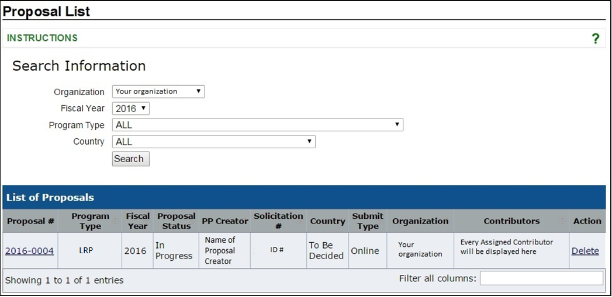Click the green question mark help icon
612x297 pixels.
[x=595, y=39]
